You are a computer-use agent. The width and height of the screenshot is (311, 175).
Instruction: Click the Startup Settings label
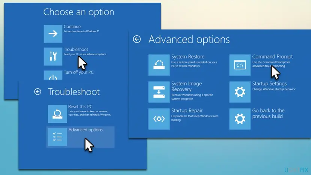coord(269,84)
